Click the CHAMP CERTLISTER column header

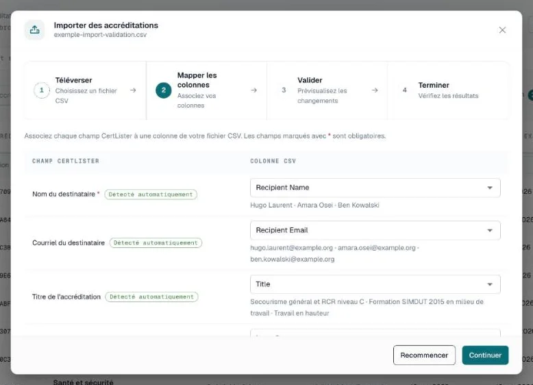pos(66,161)
